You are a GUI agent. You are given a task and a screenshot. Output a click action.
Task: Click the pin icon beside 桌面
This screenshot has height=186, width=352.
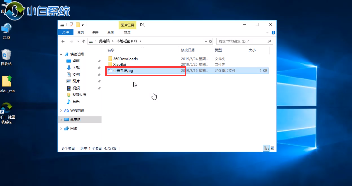99,61
